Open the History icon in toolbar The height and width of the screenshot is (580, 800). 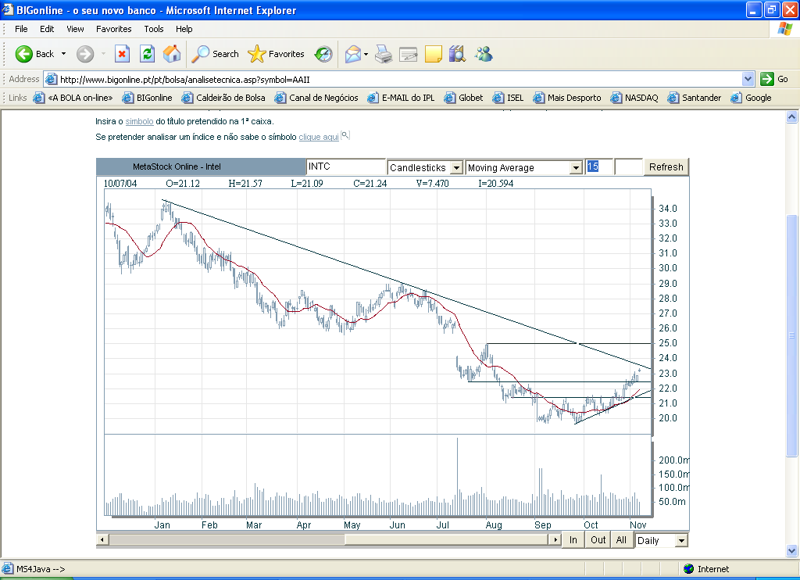pos(323,54)
